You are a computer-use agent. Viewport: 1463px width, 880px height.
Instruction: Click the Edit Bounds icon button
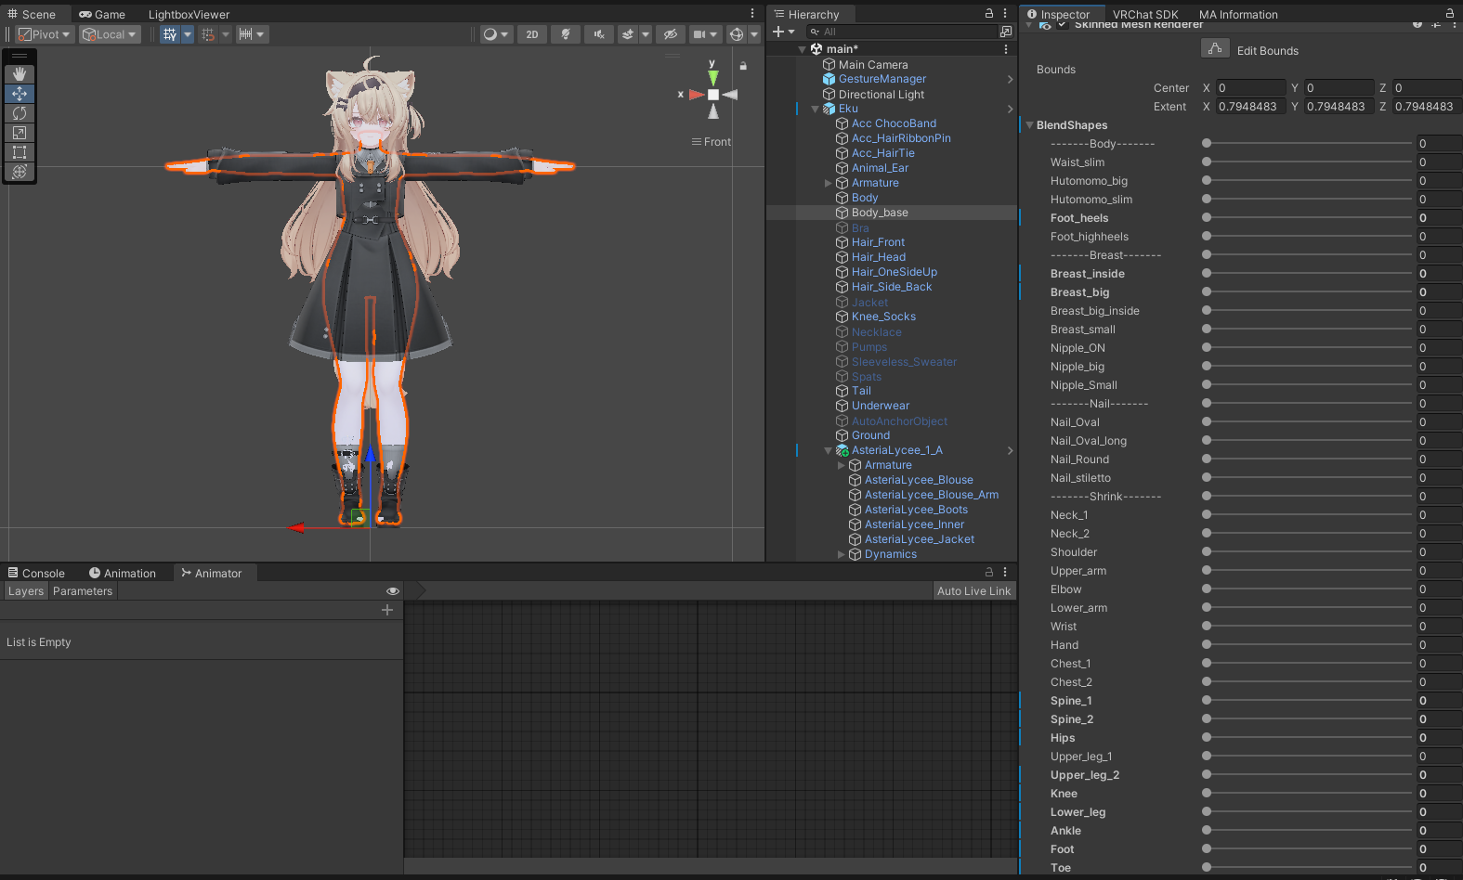point(1215,49)
